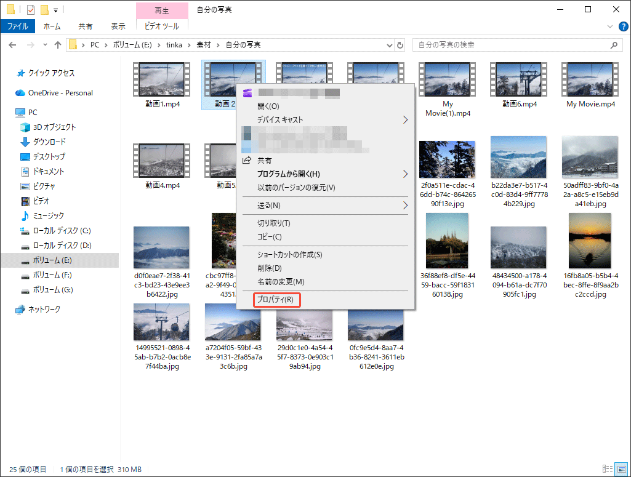Image resolution: width=631 pixels, height=477 pixels.
Task: Select ボリューム (F:) drive
Action: point(46,275)
